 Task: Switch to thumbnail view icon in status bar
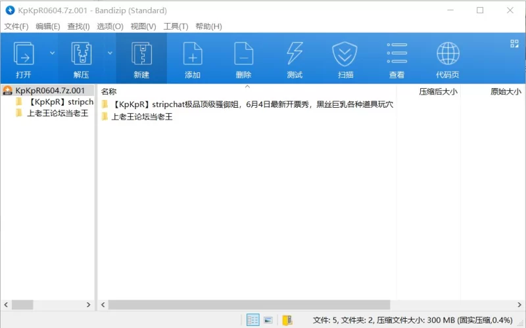click(x=268, y=320)
